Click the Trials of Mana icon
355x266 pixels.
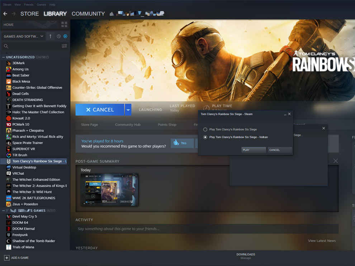click(9, 247)
